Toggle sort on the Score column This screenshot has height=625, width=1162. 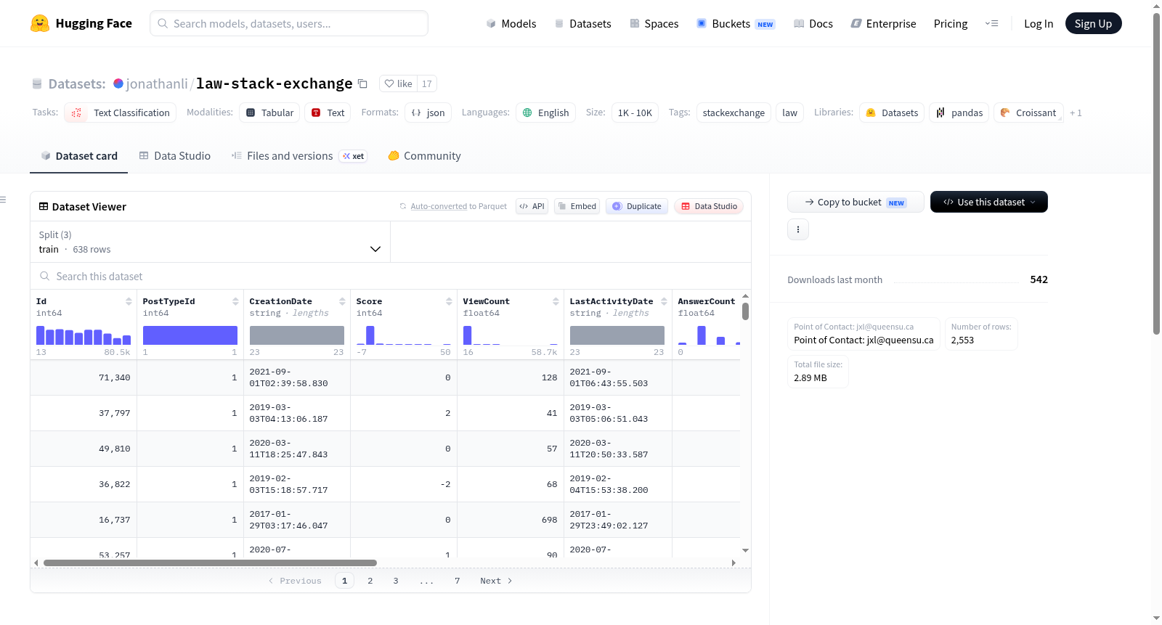pyautogui.click(x=449, y=301)
